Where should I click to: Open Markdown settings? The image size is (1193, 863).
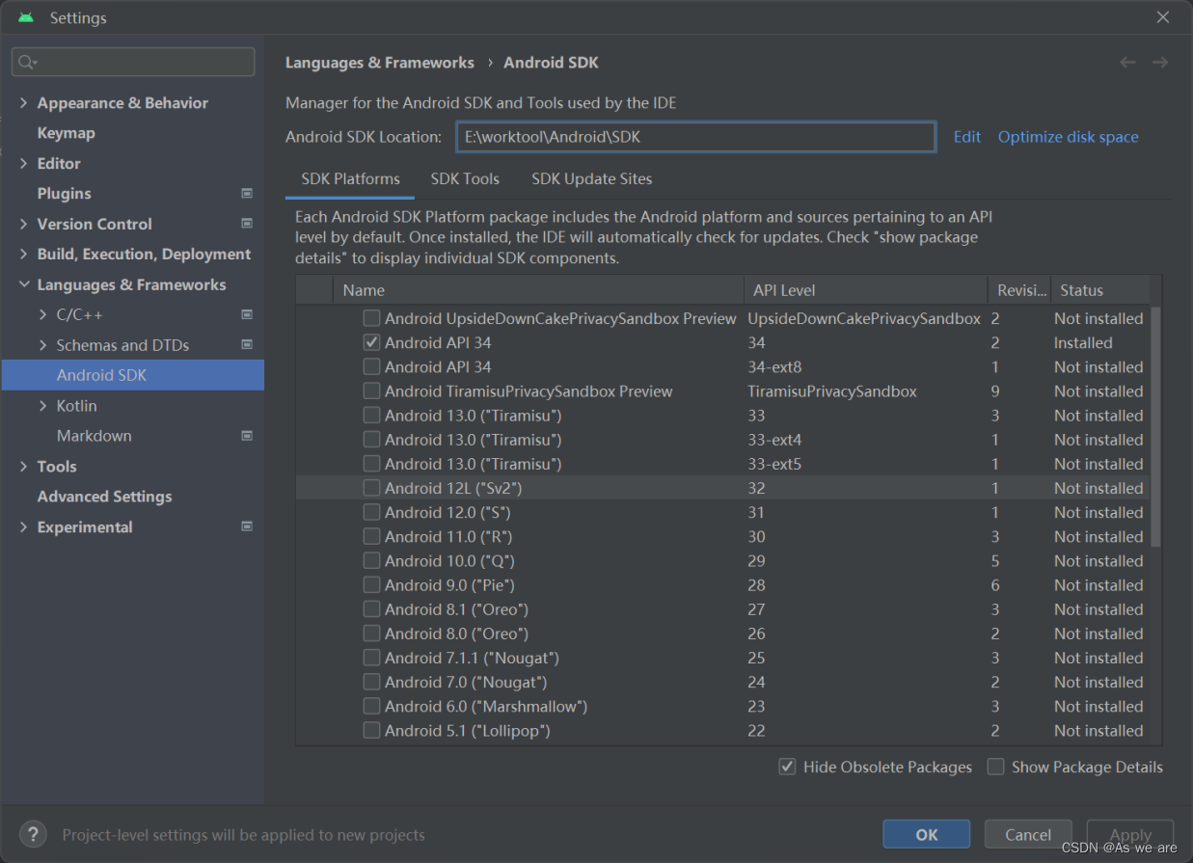click(x=94, y=436)
